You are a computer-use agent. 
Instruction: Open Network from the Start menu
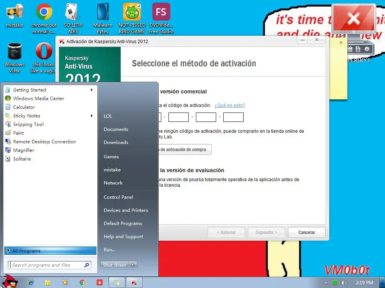[x=113, y=183]
